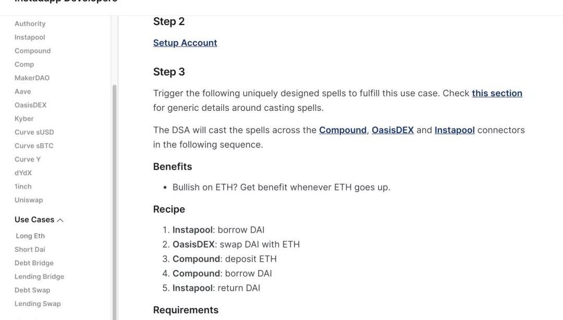This screenshot has height=320, width=563.
Task: Select the Lending Swap use case
Action: click(x=38, y=303)
